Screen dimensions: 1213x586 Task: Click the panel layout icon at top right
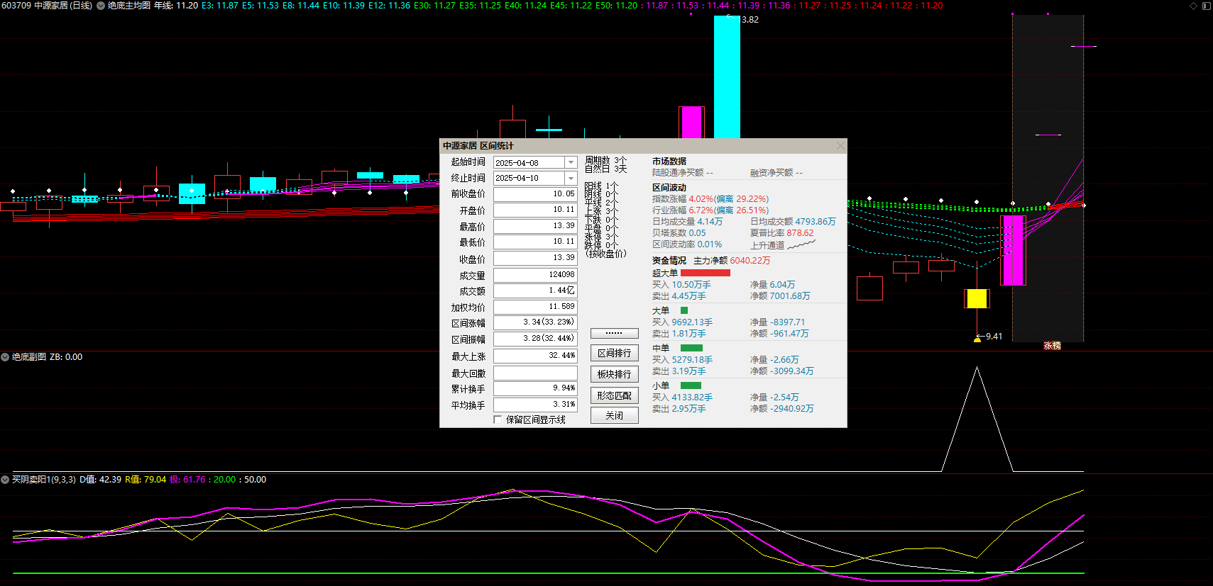[1206, 6]
